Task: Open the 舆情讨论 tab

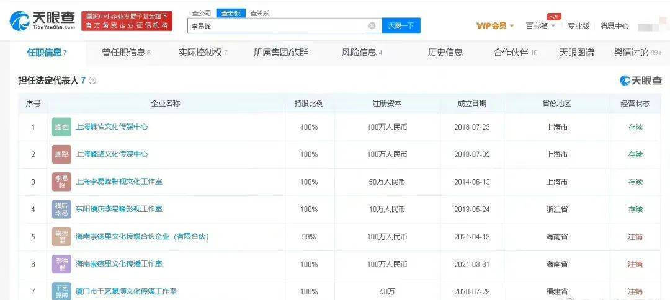Action: coord(638,53)
